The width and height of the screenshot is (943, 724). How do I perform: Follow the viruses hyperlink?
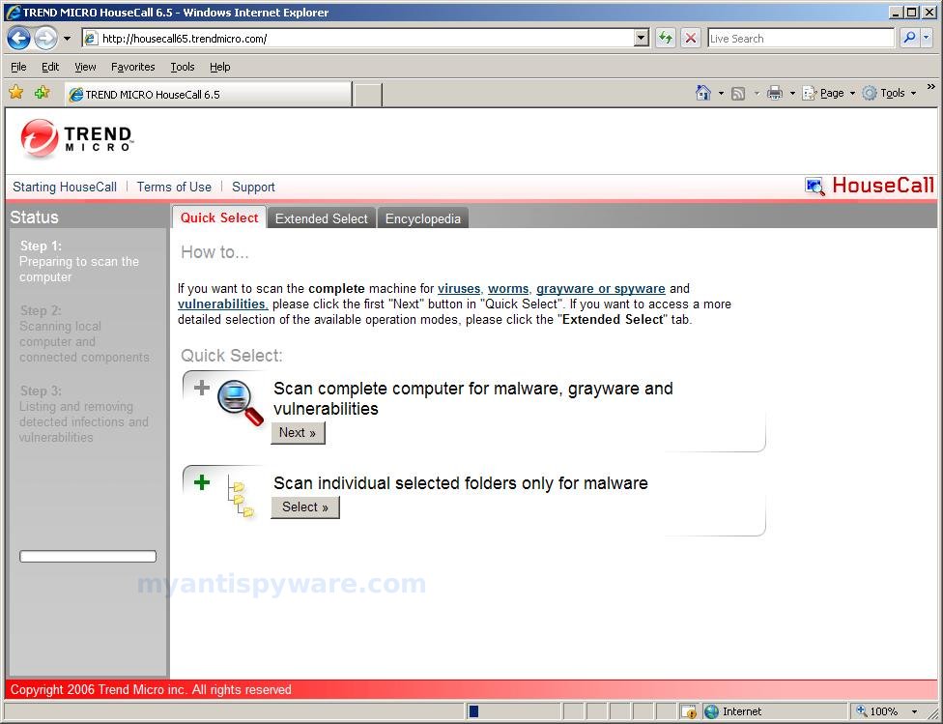pyautogui.click(x=459, y=289)
